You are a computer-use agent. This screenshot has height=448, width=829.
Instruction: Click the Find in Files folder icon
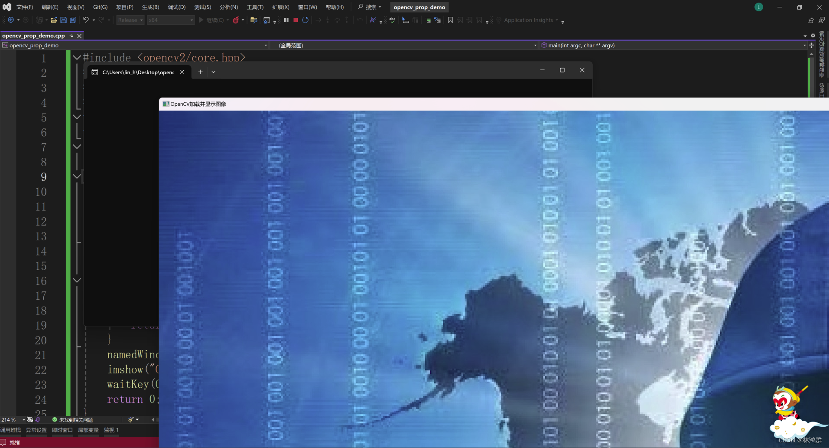[254, 20]
